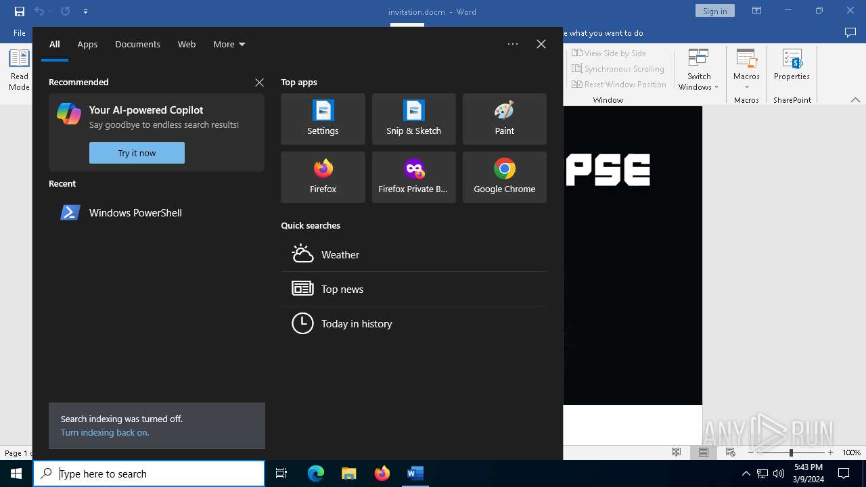This screenshot has height=487, width=866.
Task: Save the Word document
Action: [20, 11]
